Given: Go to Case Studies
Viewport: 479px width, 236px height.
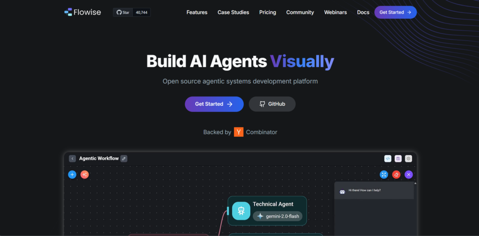Looking at the screenshot, I should pyautogui.click(x=233, y=12).
